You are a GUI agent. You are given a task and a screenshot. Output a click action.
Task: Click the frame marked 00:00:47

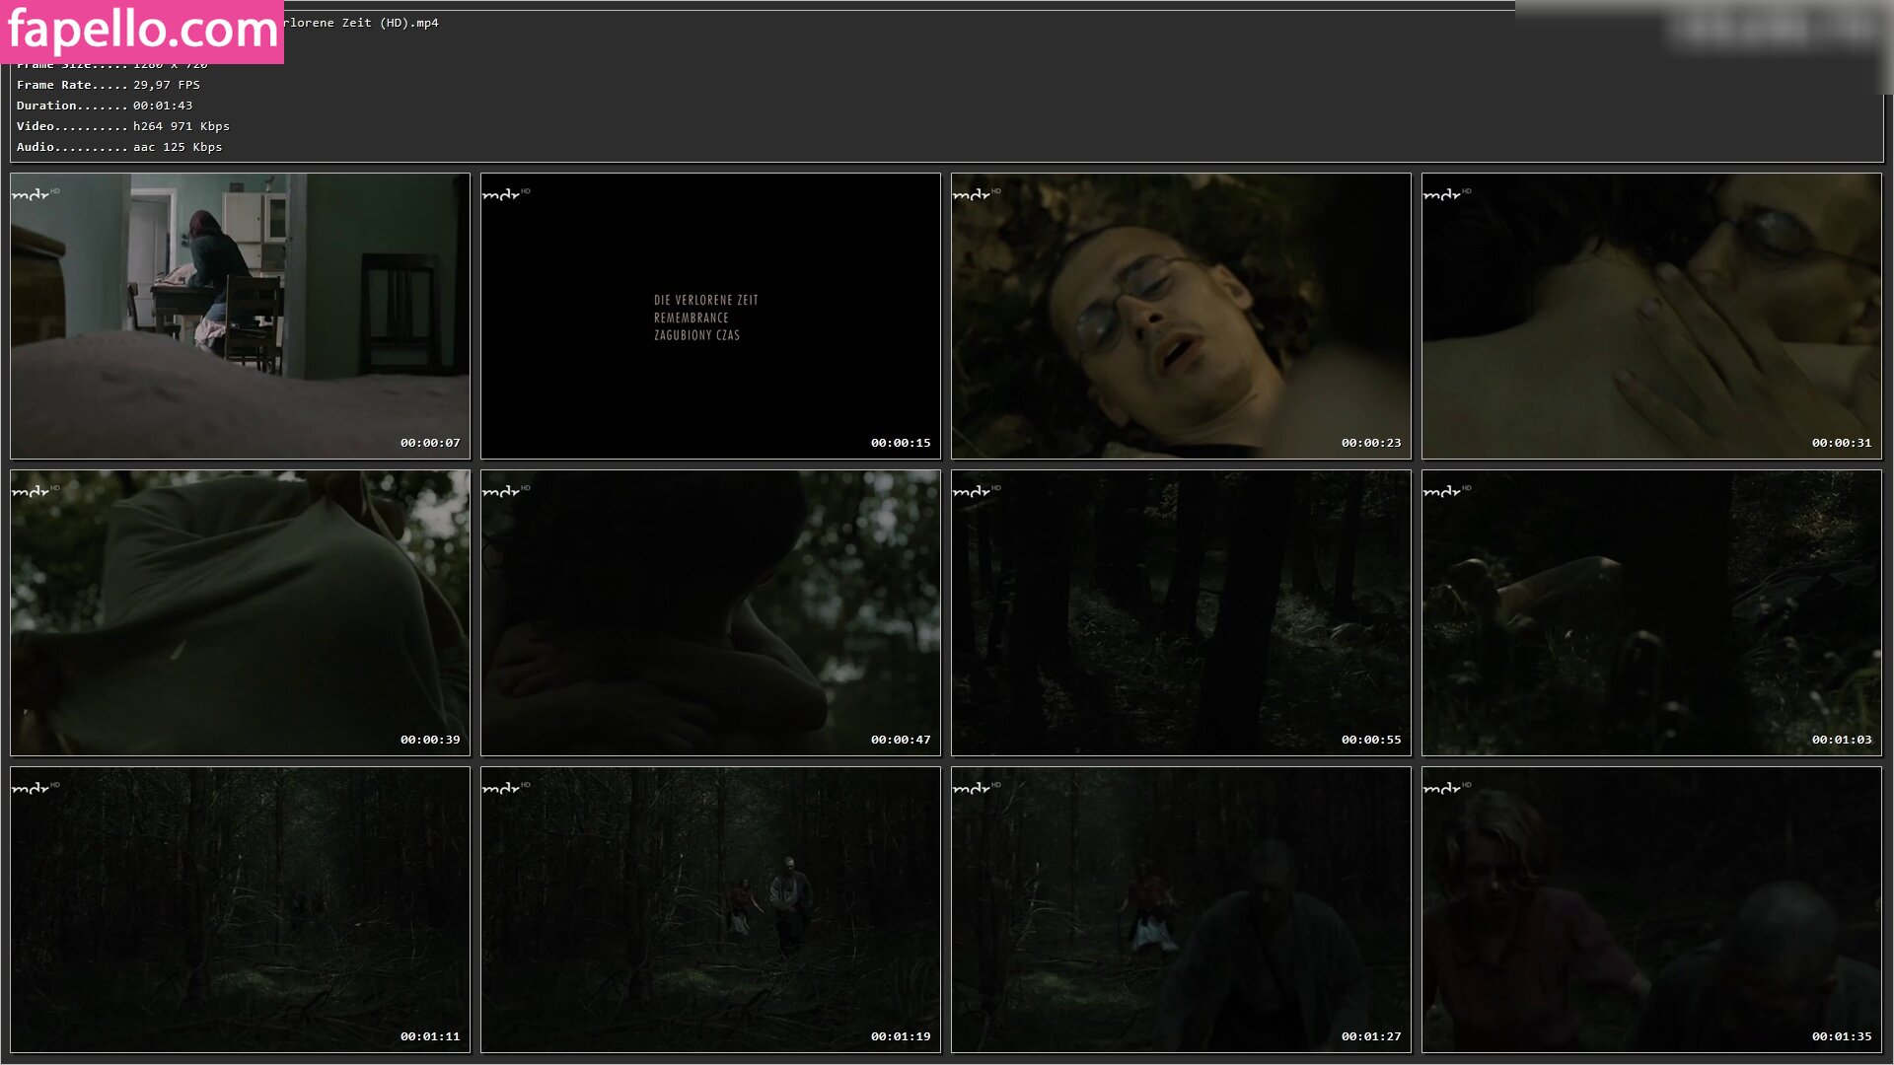pos(710,612)
